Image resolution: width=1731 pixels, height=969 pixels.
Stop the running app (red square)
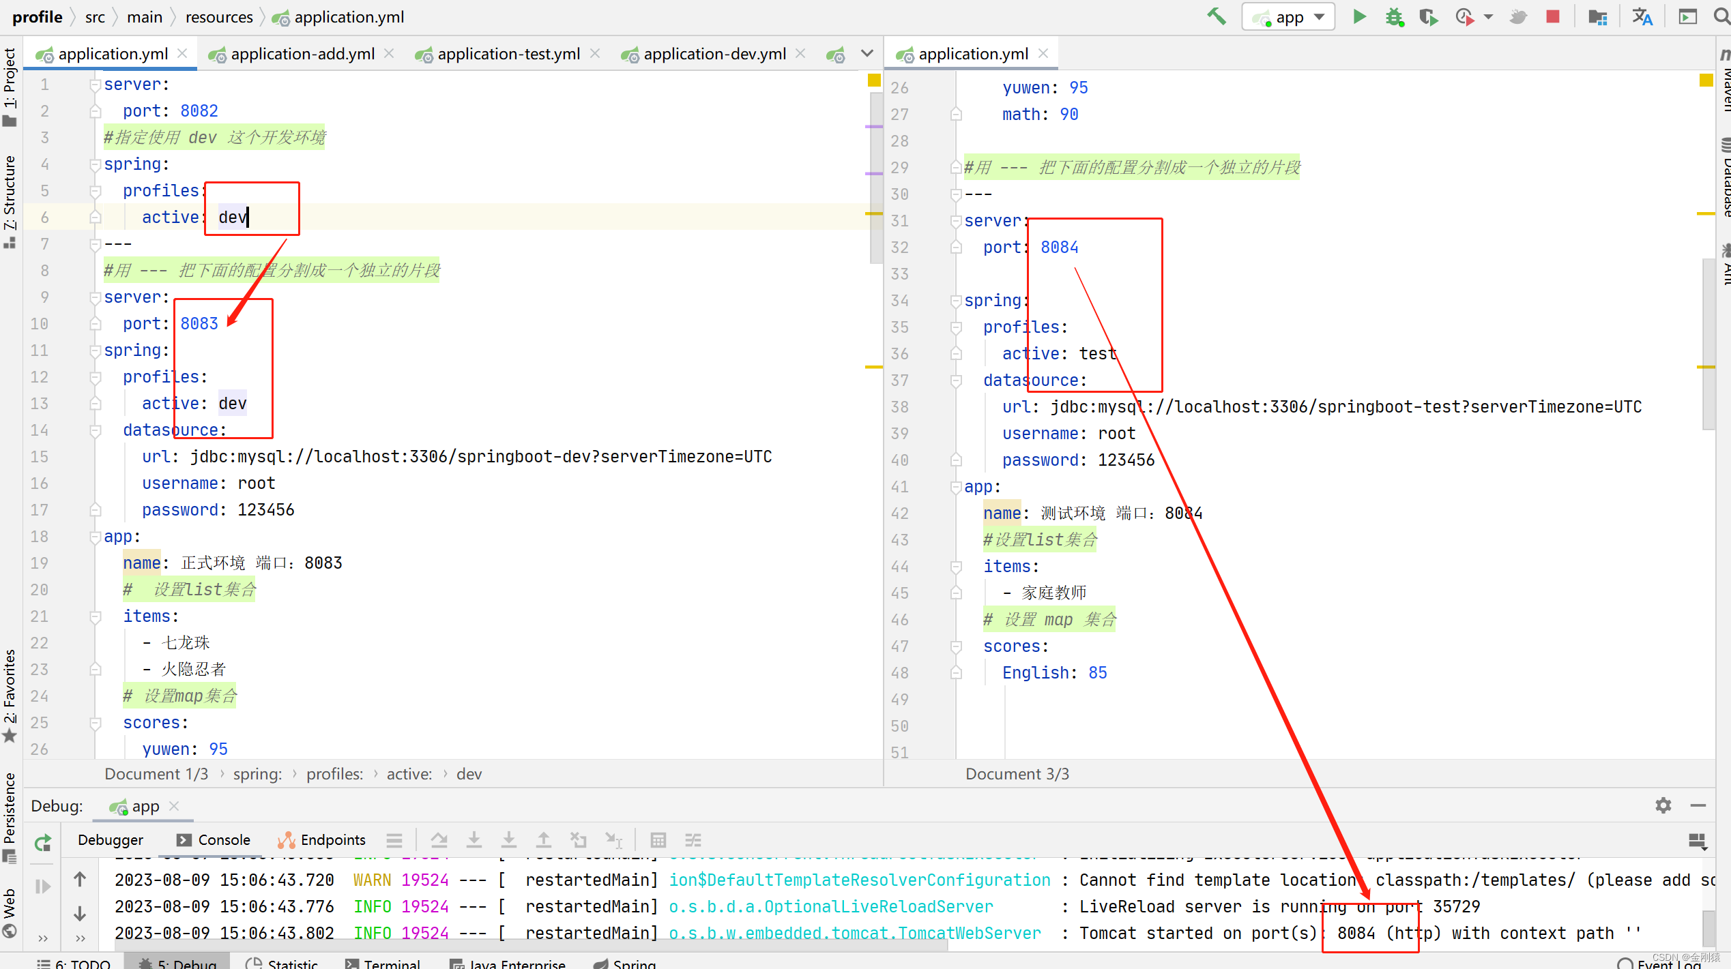(x=1553, y=16)
